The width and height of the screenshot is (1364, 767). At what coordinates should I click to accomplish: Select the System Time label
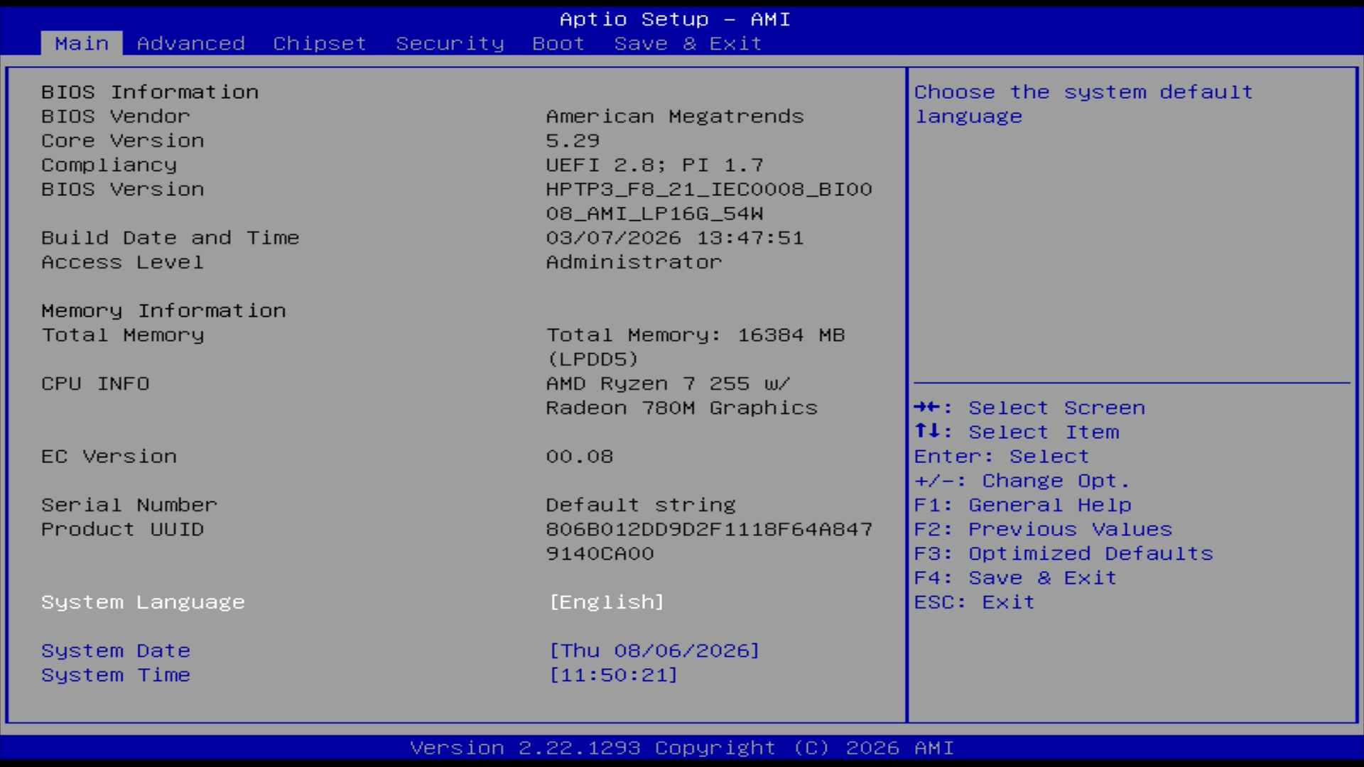coord(116,675)
